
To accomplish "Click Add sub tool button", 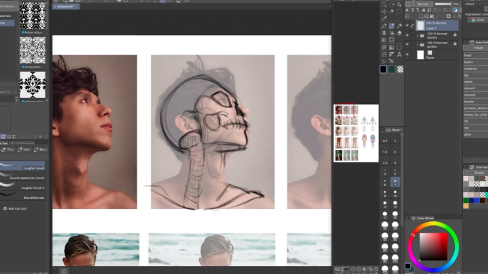I will click(19, 208).
